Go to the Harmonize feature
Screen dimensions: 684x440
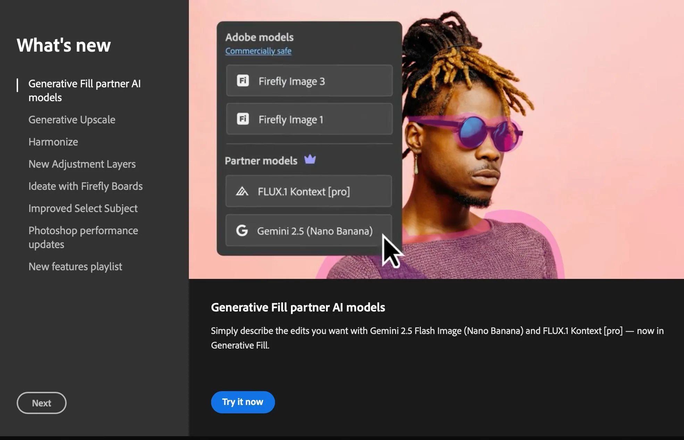coord(53,142)
